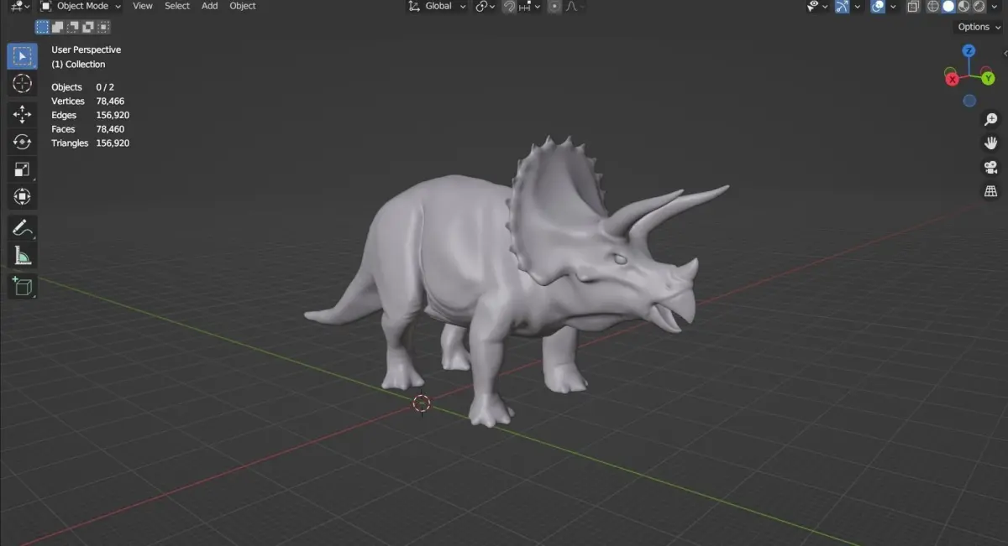Screen dimensions: 1008x546
Task: Select the Scale tool
Action: coord(22,169)
